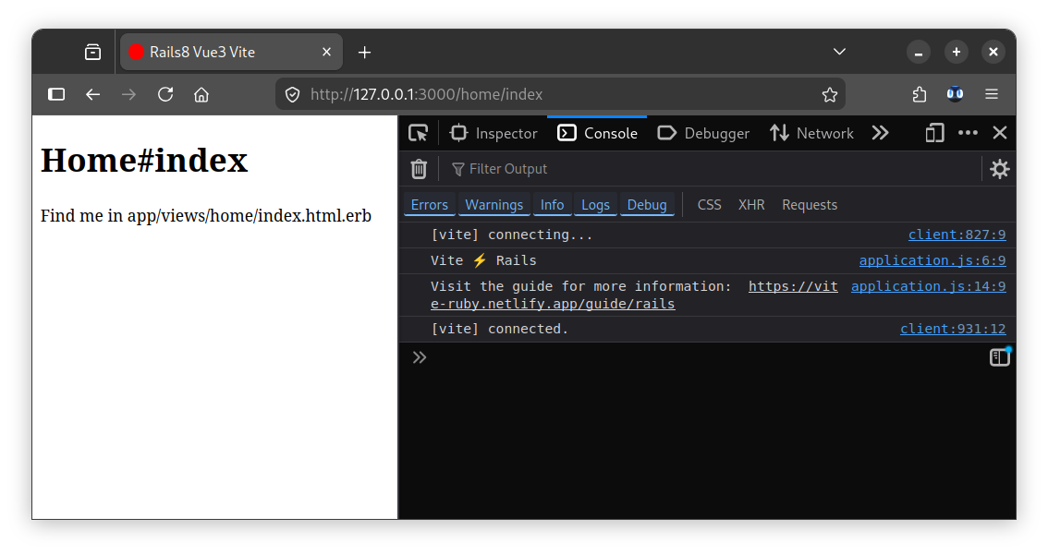1048x554 pixels.
Task: Switch to the Network panel
Action: click(x=811, y=134)
